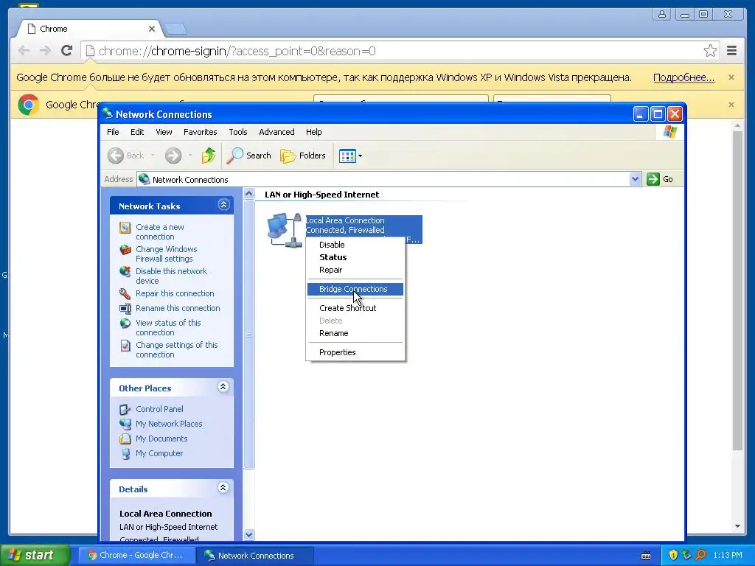Screen dimensions: 755x566
Task: Click the My Computer icon
Action: click(x=125, y=454)
